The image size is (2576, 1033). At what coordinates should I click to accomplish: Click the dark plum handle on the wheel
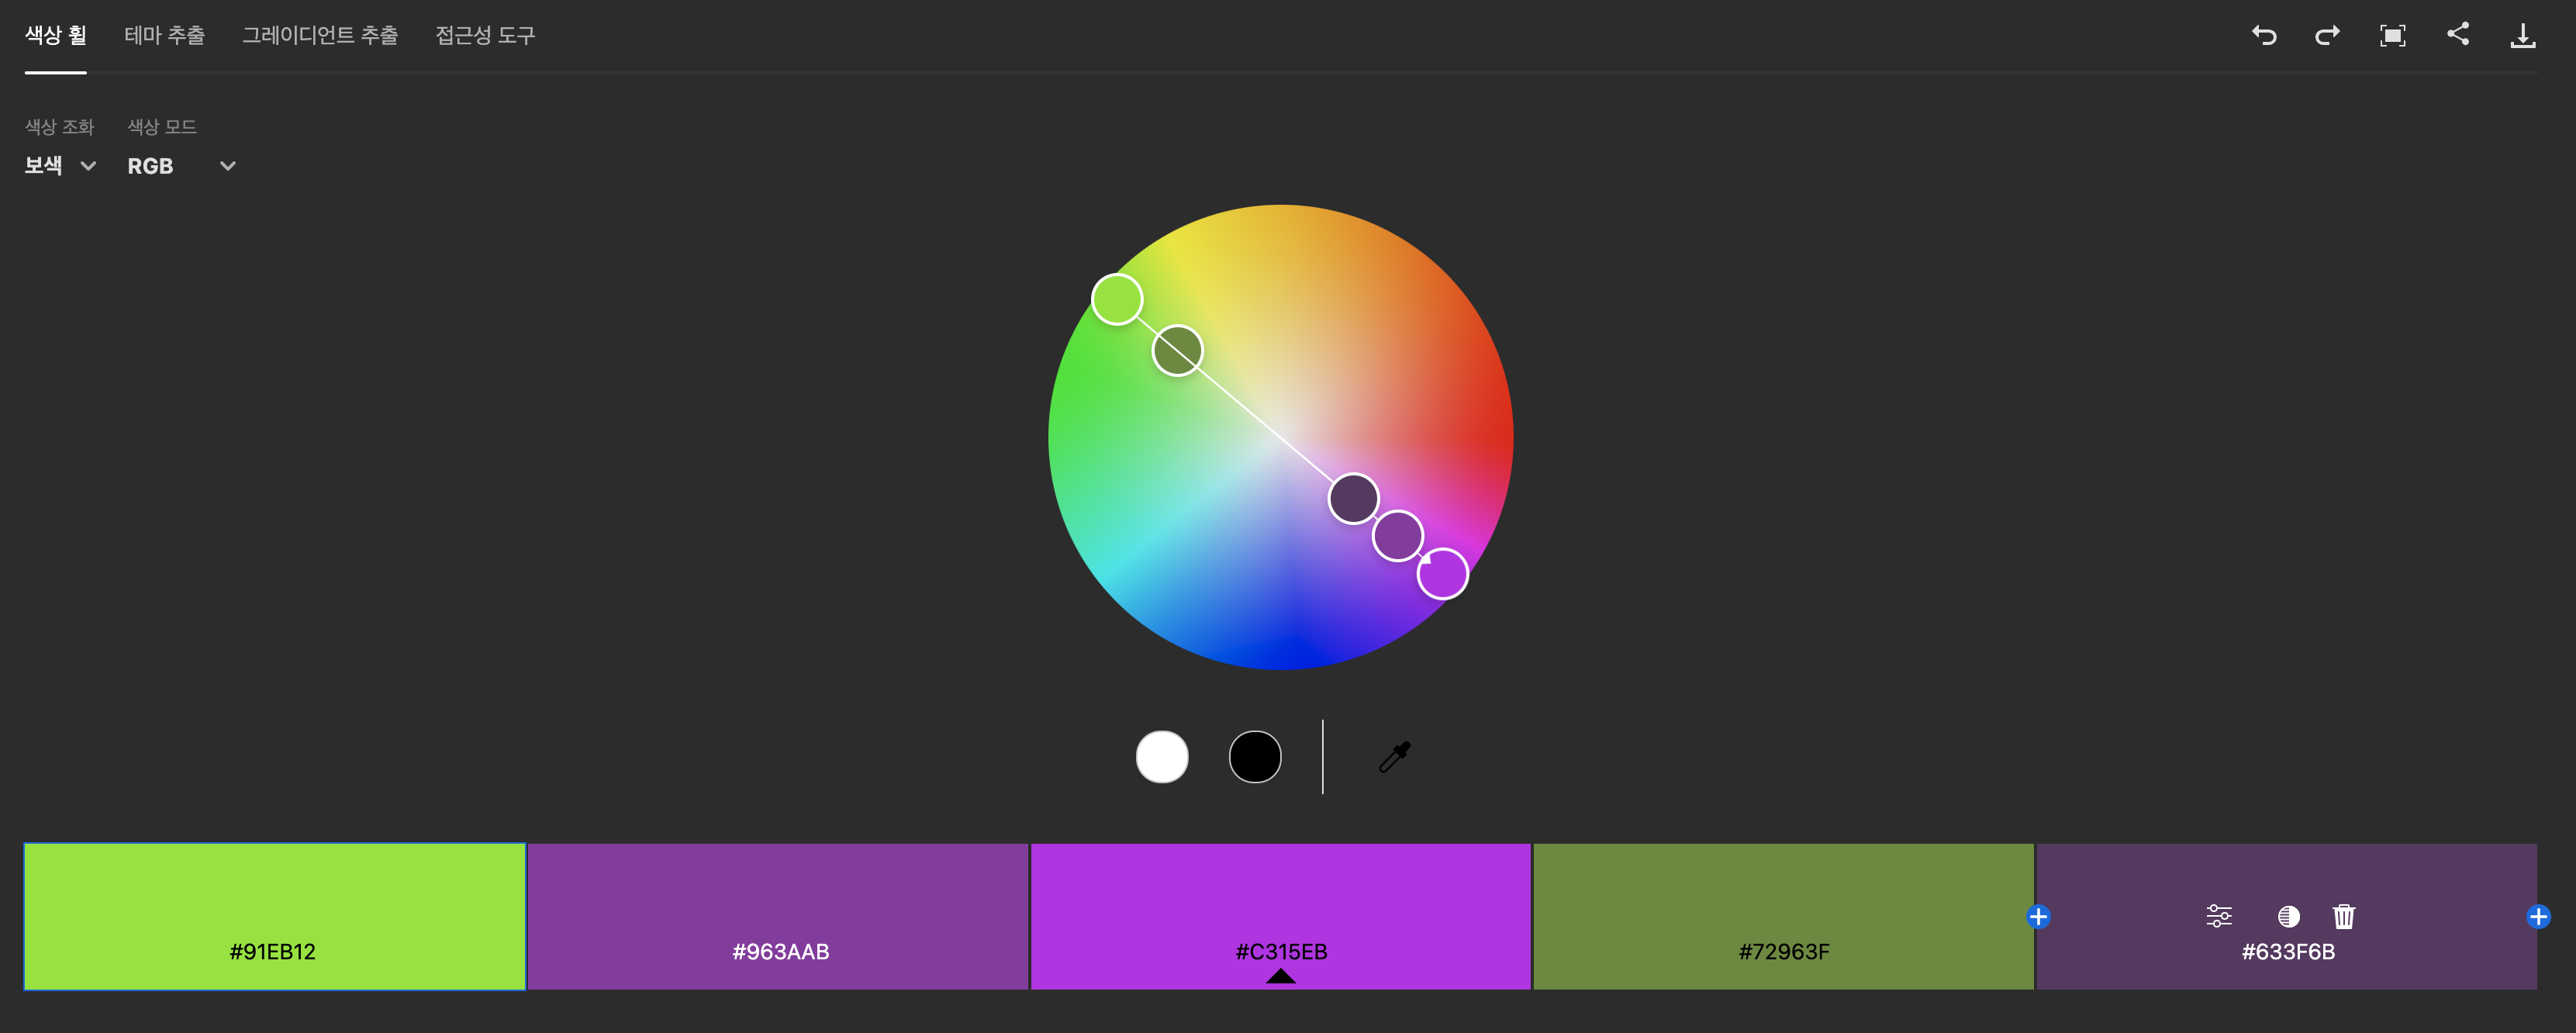1353,498
